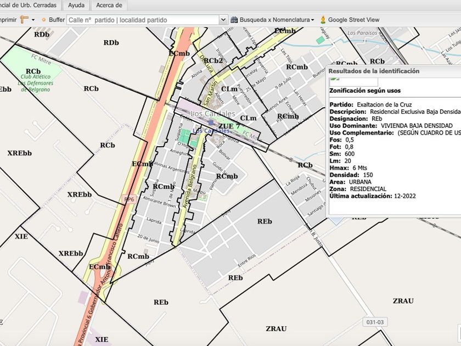Click the Street View pegman icon
The height and width of the screenshot is (346, 461).
(323, 20)
